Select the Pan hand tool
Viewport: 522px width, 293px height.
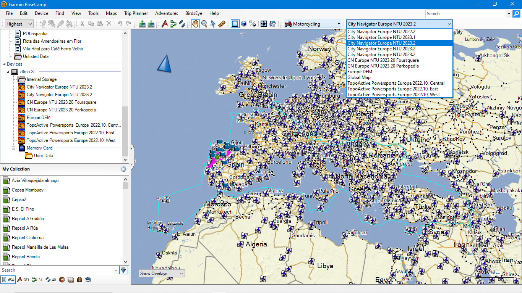pos(195,24)
